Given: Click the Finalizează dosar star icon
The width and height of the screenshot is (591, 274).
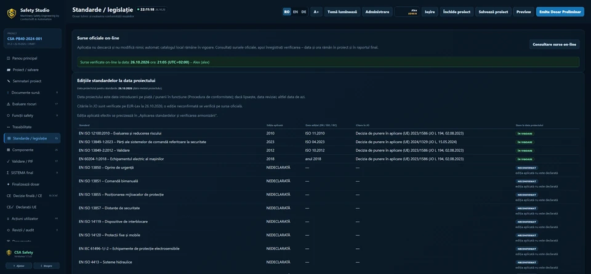Looking at the screenshot, I should point(8,184).
